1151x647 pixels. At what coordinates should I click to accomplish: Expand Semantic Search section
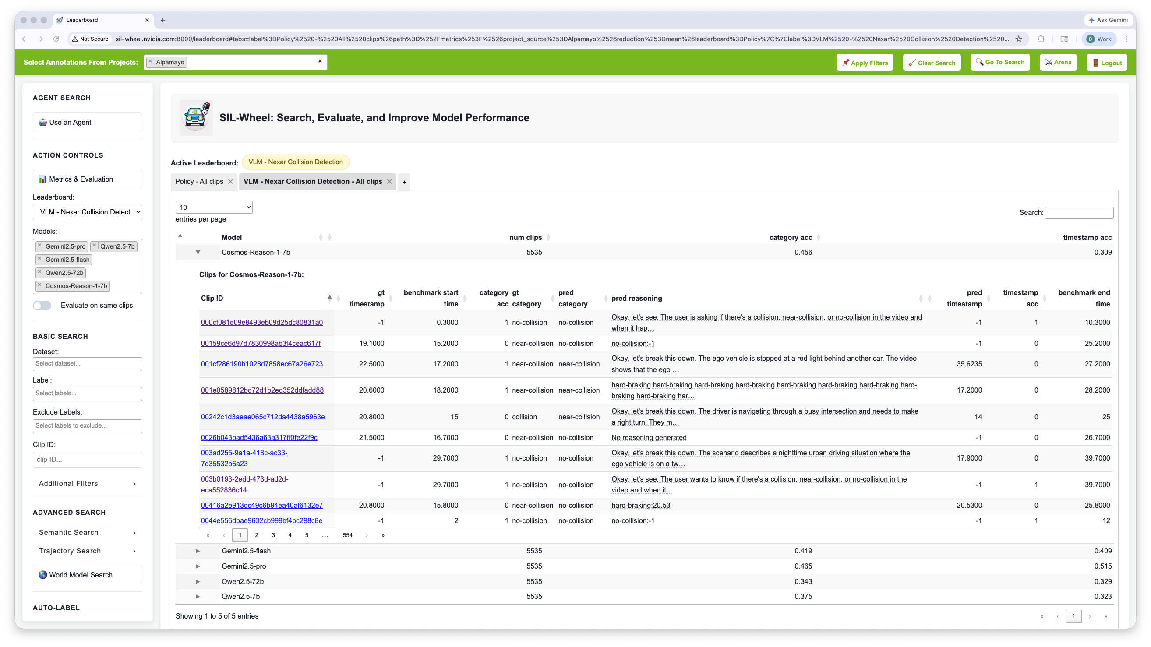point(88,532)
